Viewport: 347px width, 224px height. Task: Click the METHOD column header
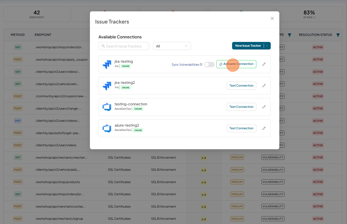[18, 35]
